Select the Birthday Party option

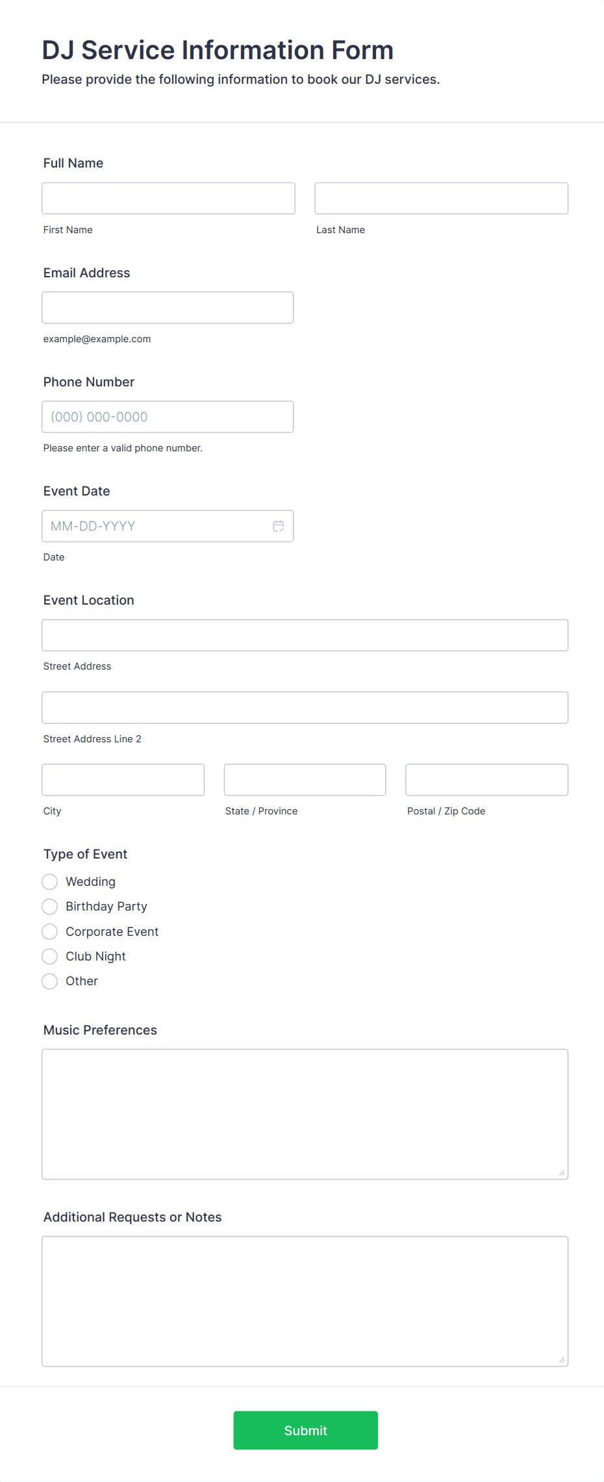(49, 906)
